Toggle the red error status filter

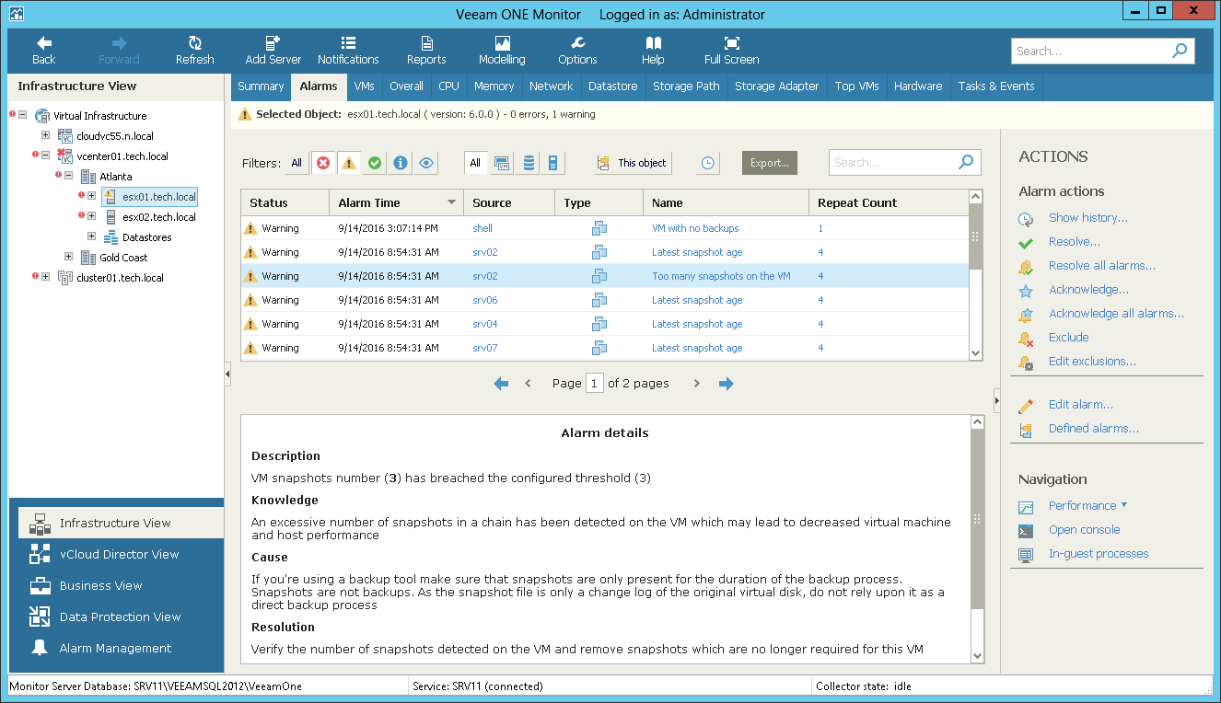[x=323, y=163]
